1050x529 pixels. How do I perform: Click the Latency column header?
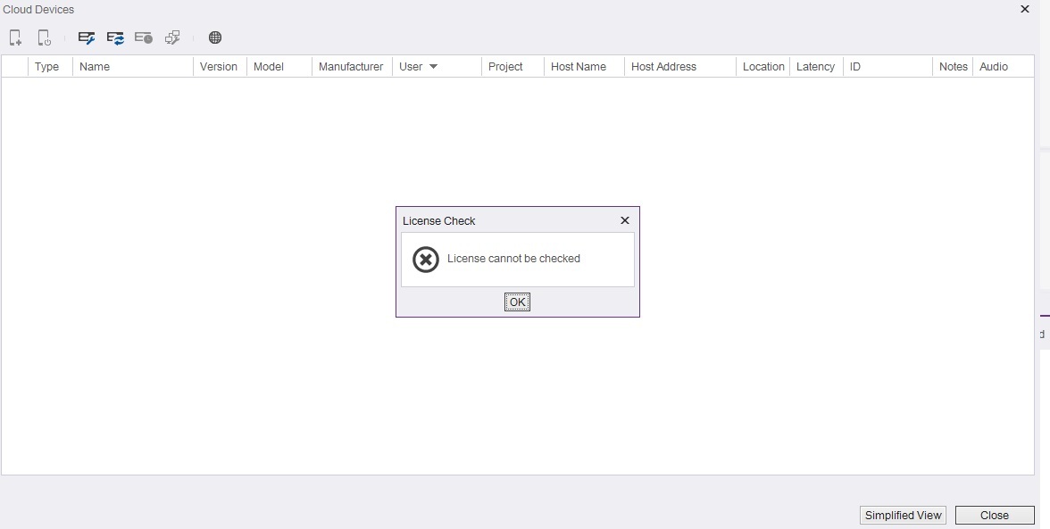tap(815, 67)
